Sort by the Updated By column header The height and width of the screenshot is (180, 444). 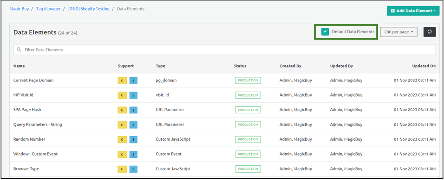341,66
